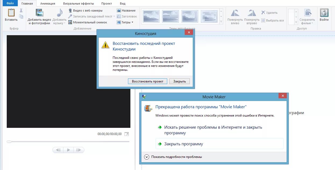The width and height of the screenshot is (335, 170).
Task: Click the Сохранить фильм icon
Action: click(308, 13)
